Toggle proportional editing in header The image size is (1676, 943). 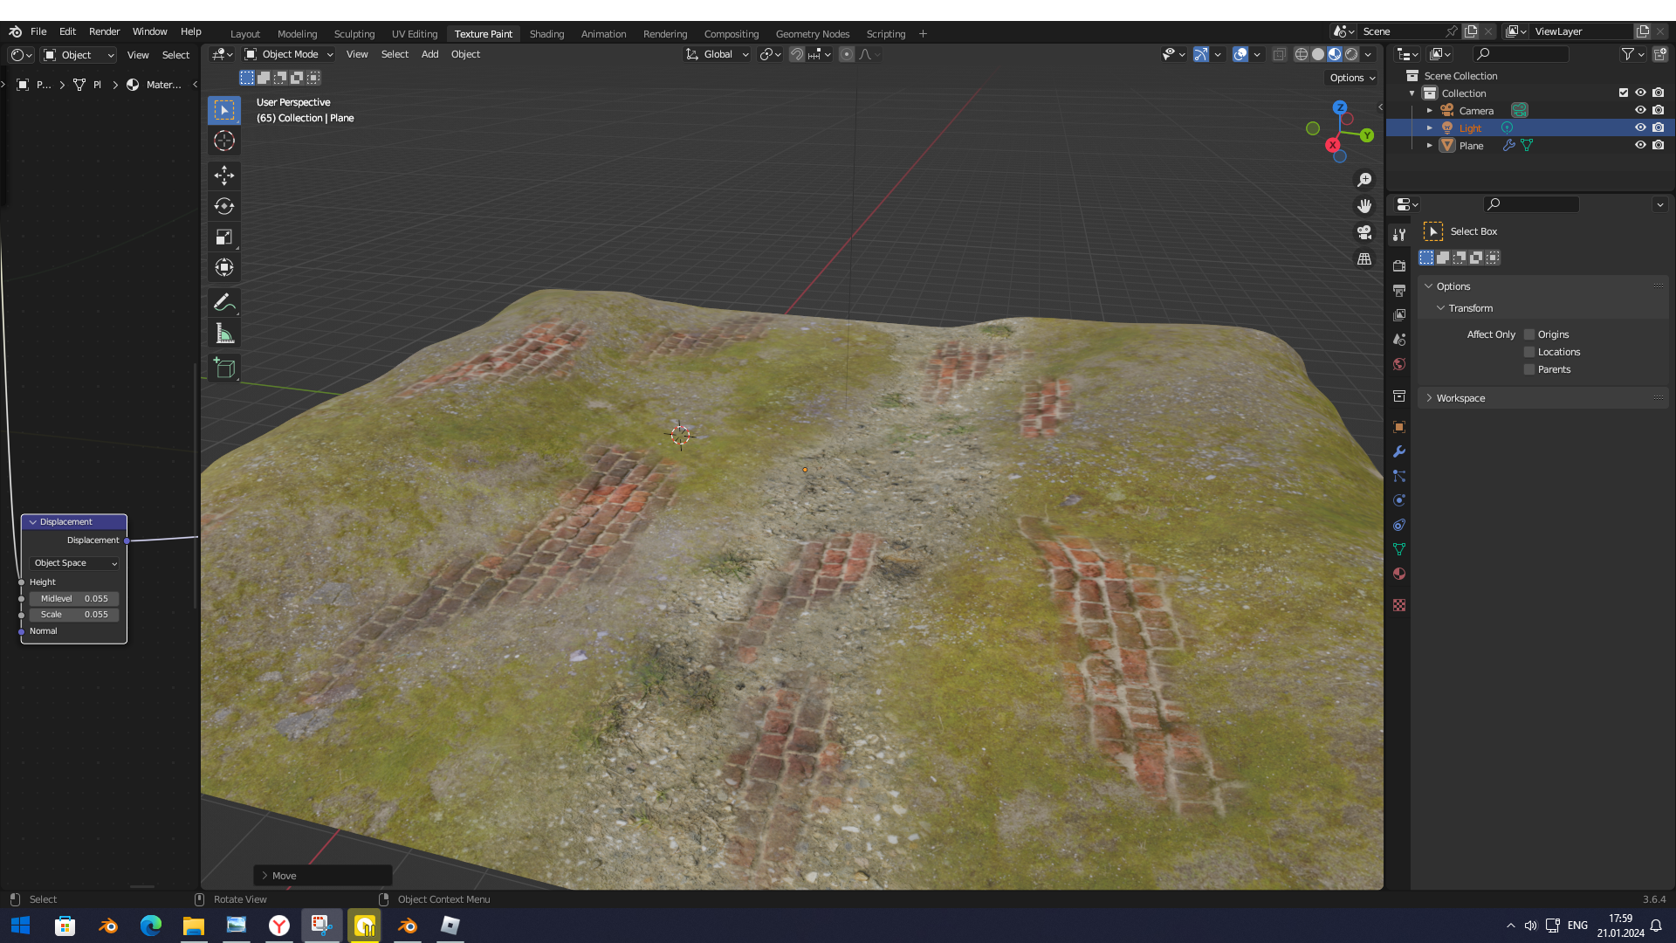(x=847, y=54)
